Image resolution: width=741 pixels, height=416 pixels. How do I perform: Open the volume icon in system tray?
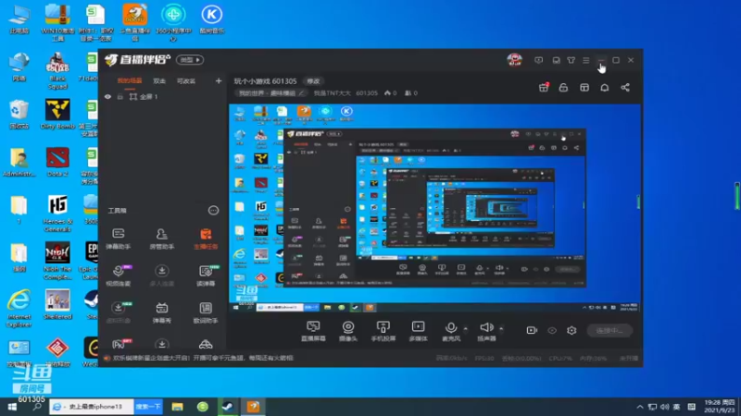coord(664,407)
